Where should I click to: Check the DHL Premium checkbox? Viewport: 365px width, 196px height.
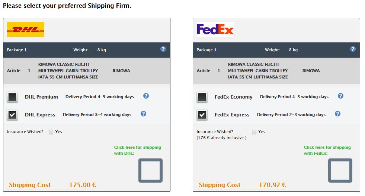point(12,97)
